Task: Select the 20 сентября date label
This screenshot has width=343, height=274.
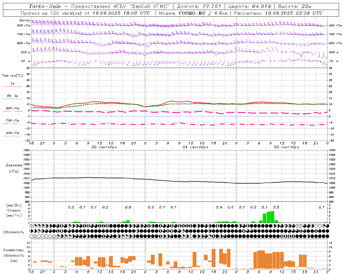Action: tap(104, 147)
